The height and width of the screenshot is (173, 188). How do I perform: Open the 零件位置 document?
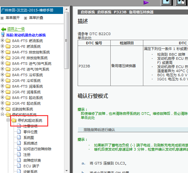coord(30,132)
